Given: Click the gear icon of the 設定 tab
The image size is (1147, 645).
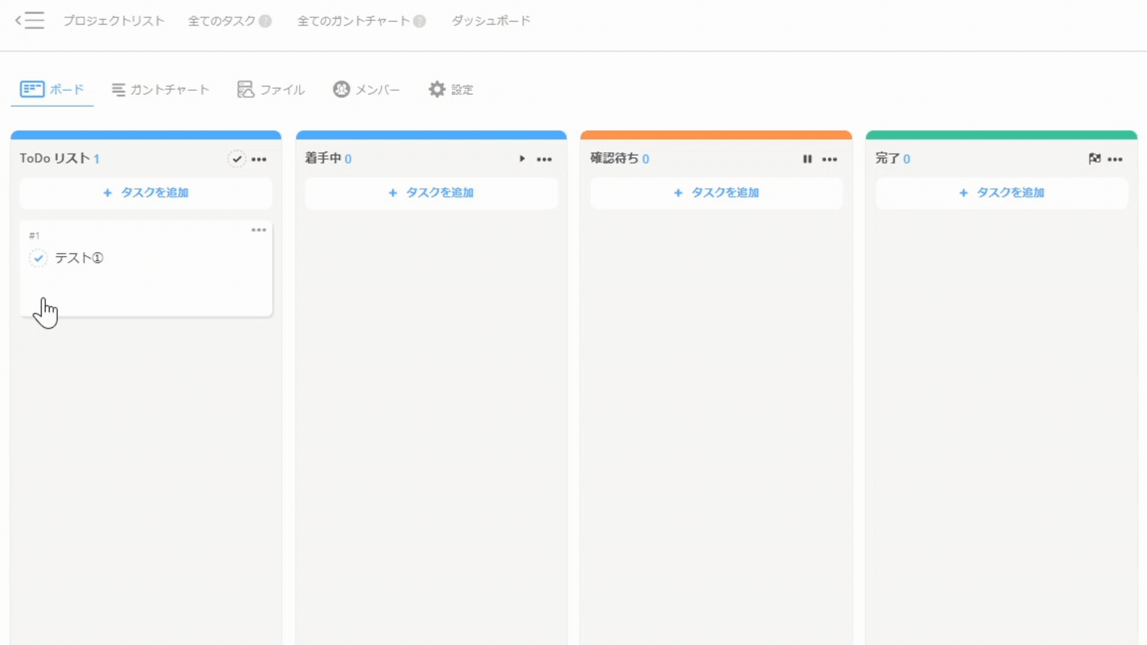Looking at the screenshot, I should [437, 89].
